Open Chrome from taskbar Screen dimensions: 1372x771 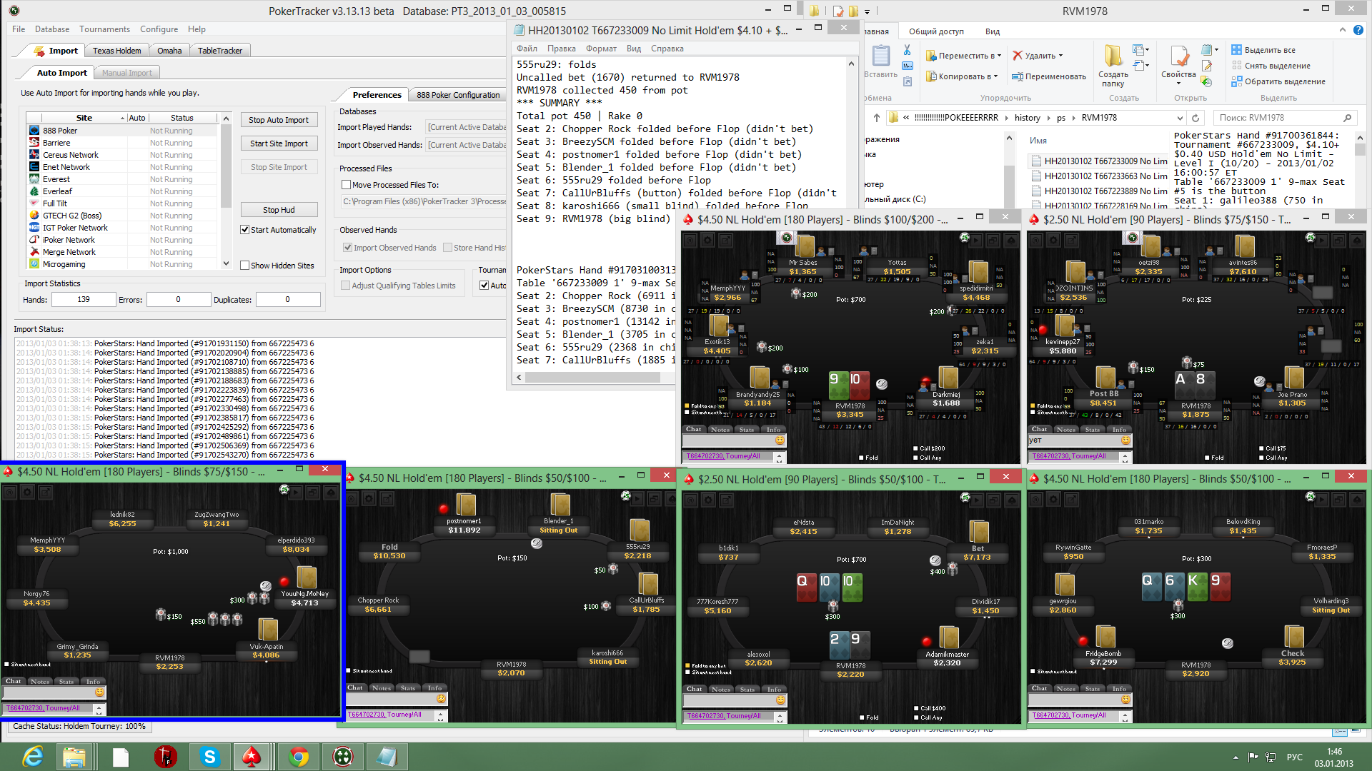pyautogui.click(x=299, y=757)
